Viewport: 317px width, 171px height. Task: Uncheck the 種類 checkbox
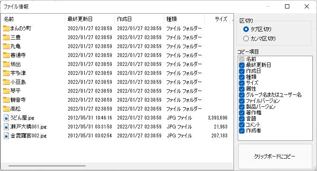point(242,77)
